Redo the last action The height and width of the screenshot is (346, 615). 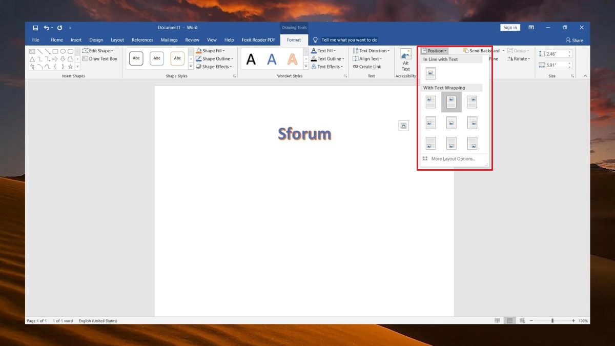pyautogui.click(x=59, y=28)
